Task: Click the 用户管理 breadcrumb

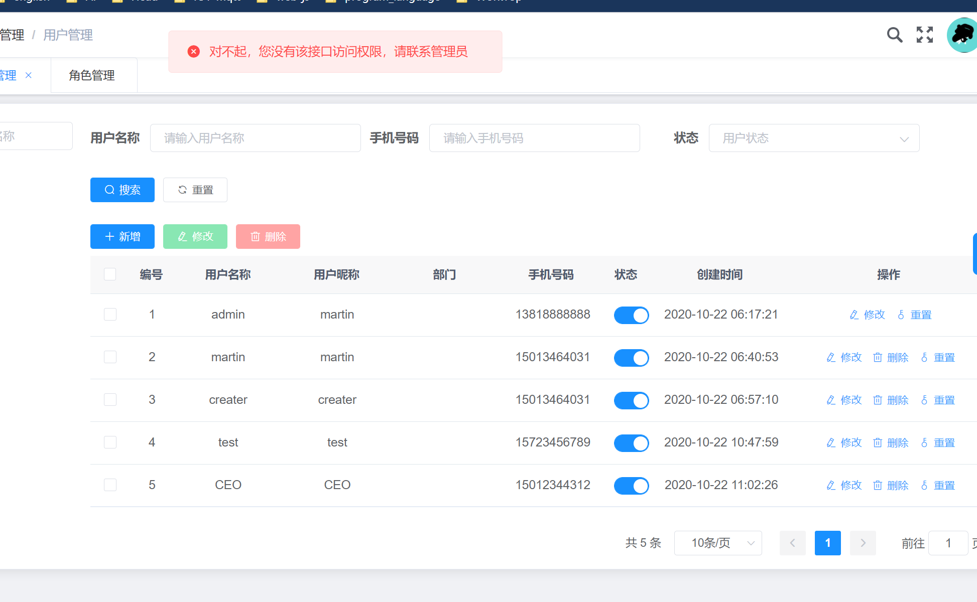Action: tap(68, 35)
